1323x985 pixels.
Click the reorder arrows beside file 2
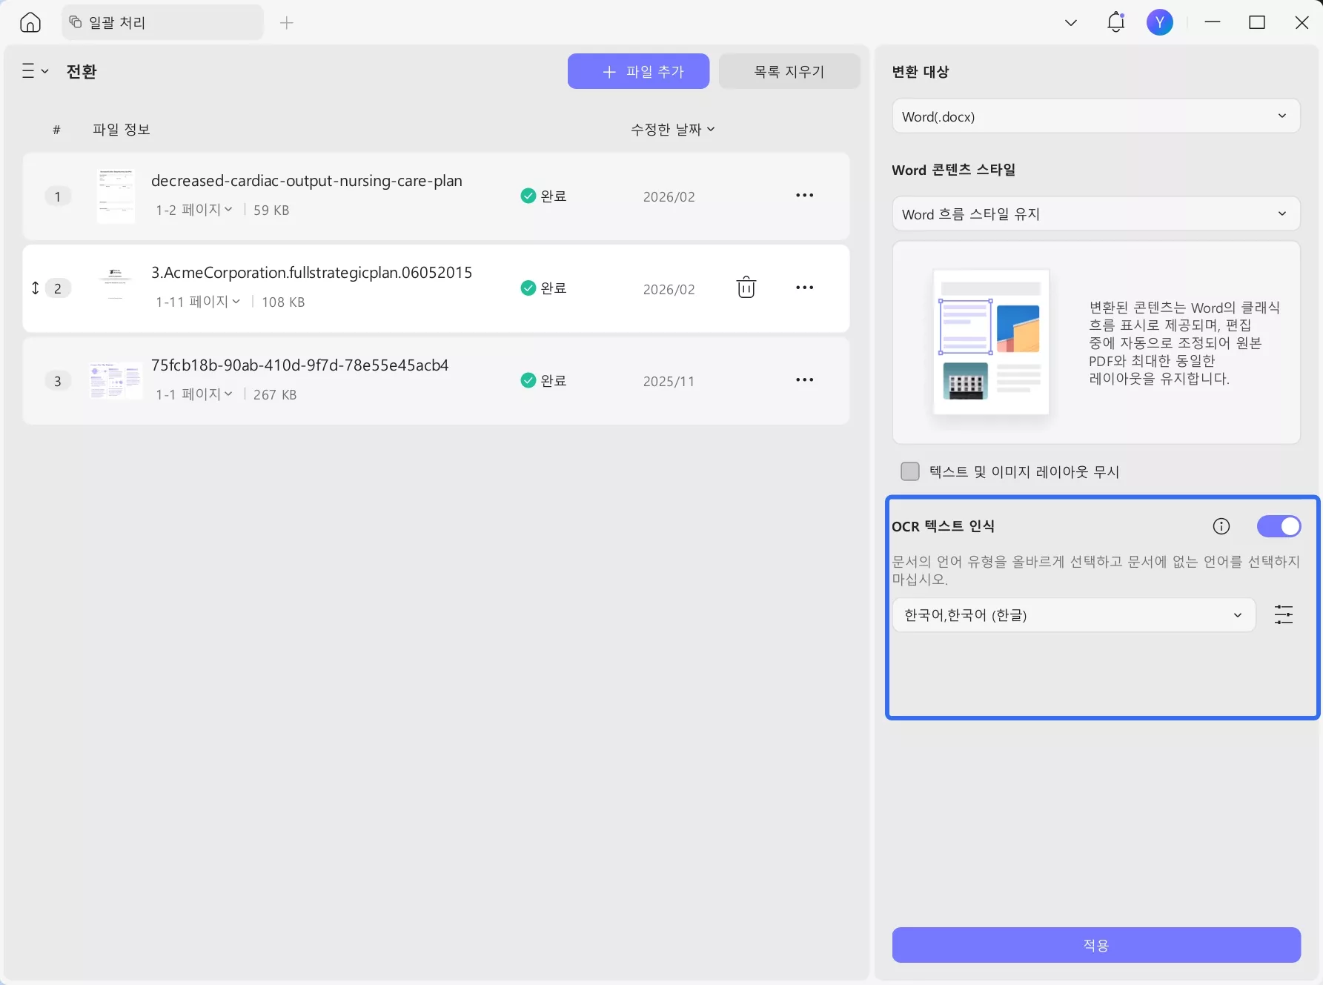tap(34, 288)
